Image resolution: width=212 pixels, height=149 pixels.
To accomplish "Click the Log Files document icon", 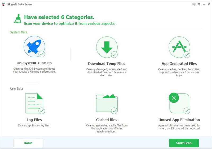I will click(34, 103).
